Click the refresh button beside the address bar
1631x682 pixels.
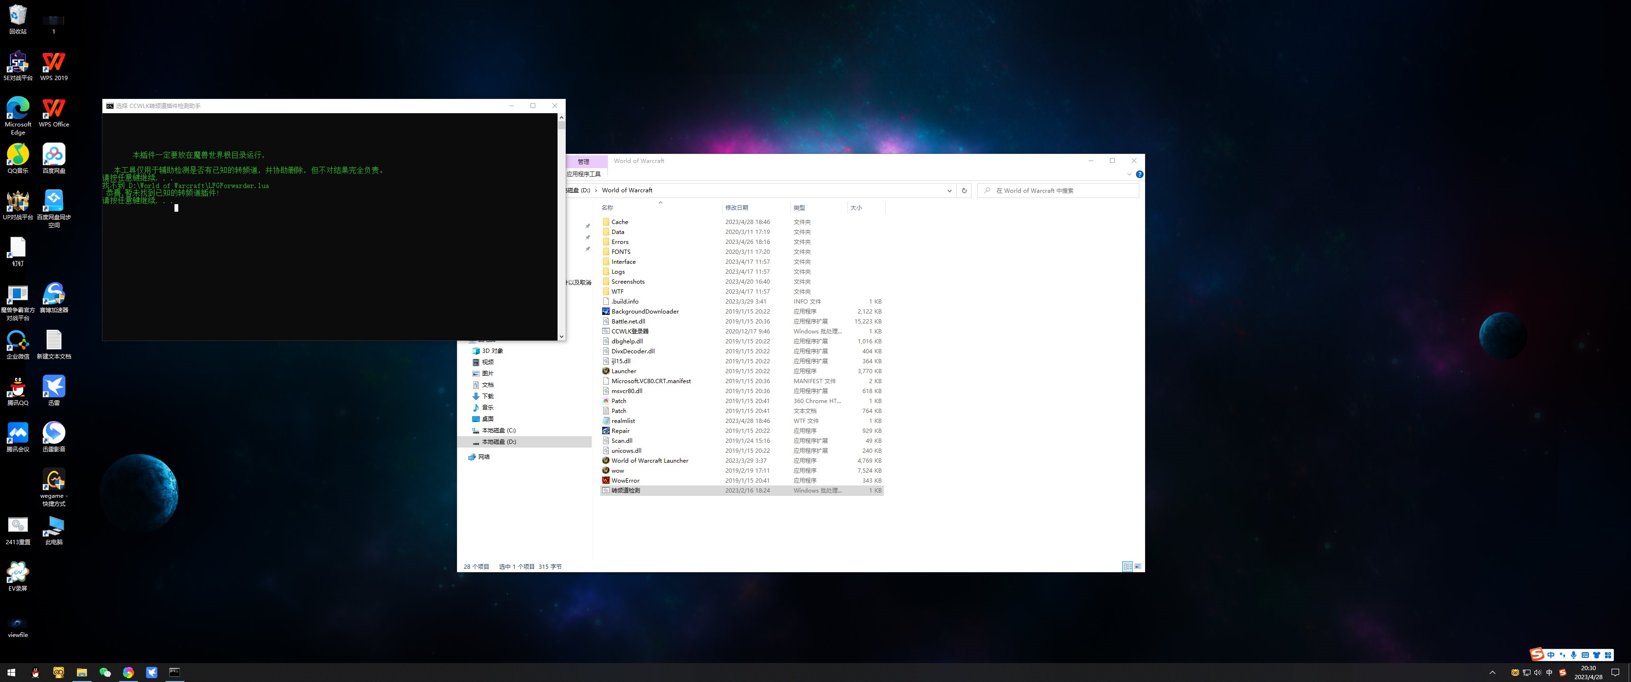pyautogui.click(x=963, y=190)
